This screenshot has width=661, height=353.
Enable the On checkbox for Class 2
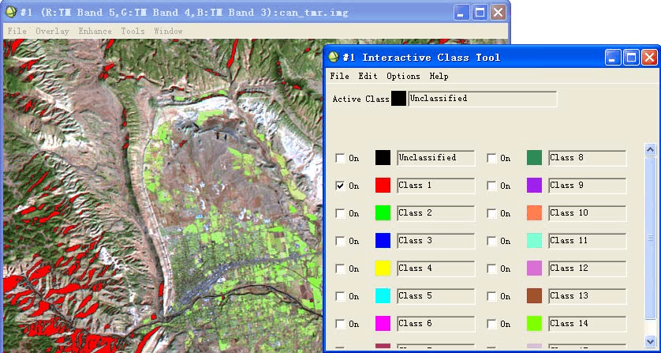(340, 214)
